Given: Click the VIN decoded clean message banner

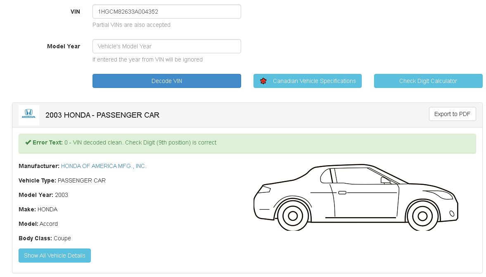Looking at the screenshot, I should coord(248,142).
